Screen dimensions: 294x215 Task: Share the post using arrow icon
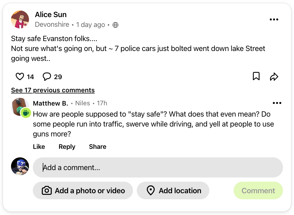[x=274, y=77]
